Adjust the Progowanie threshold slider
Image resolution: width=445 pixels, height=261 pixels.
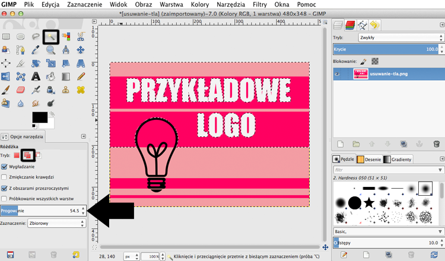click(43, 211)
